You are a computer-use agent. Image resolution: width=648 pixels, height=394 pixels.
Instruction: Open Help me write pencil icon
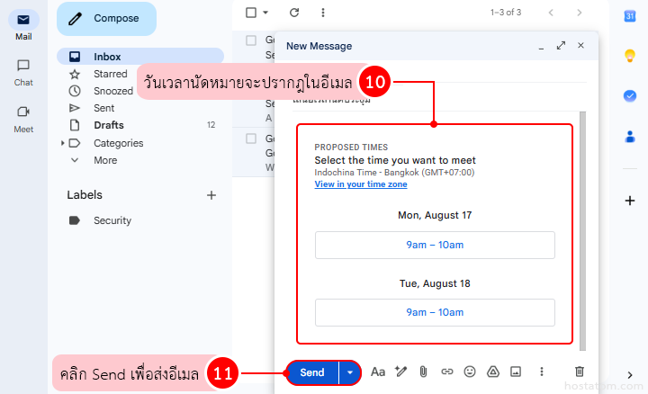pos(400,372)
